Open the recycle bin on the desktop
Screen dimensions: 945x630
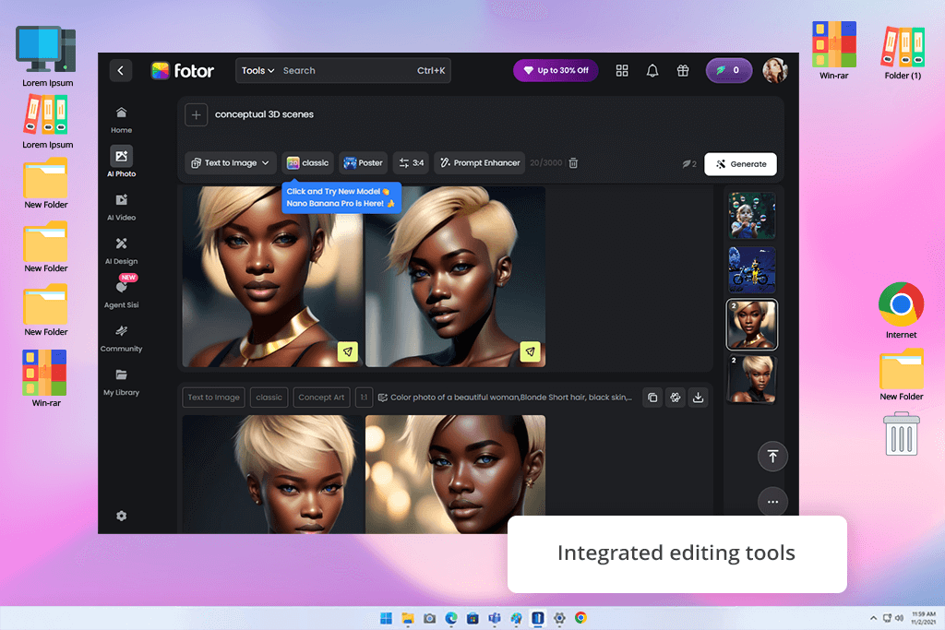tap(902, 434)
